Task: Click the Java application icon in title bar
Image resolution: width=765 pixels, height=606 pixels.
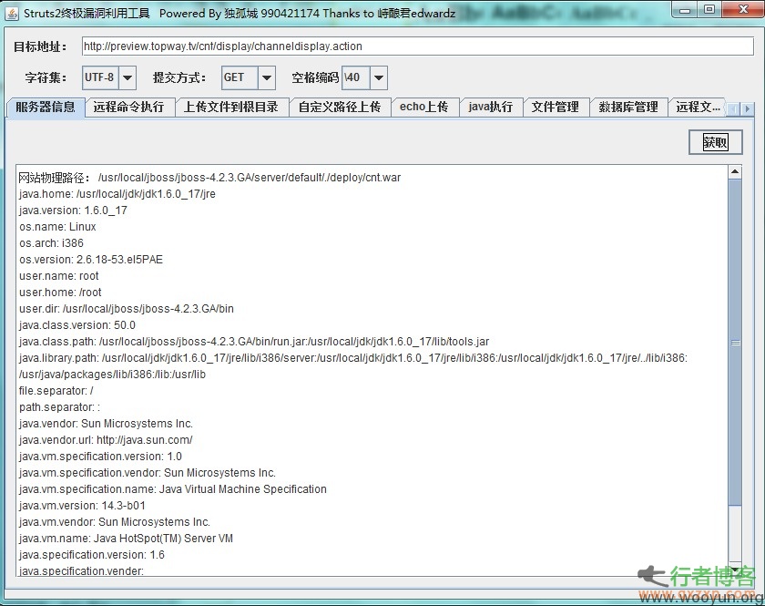Action: click(12, 13)
